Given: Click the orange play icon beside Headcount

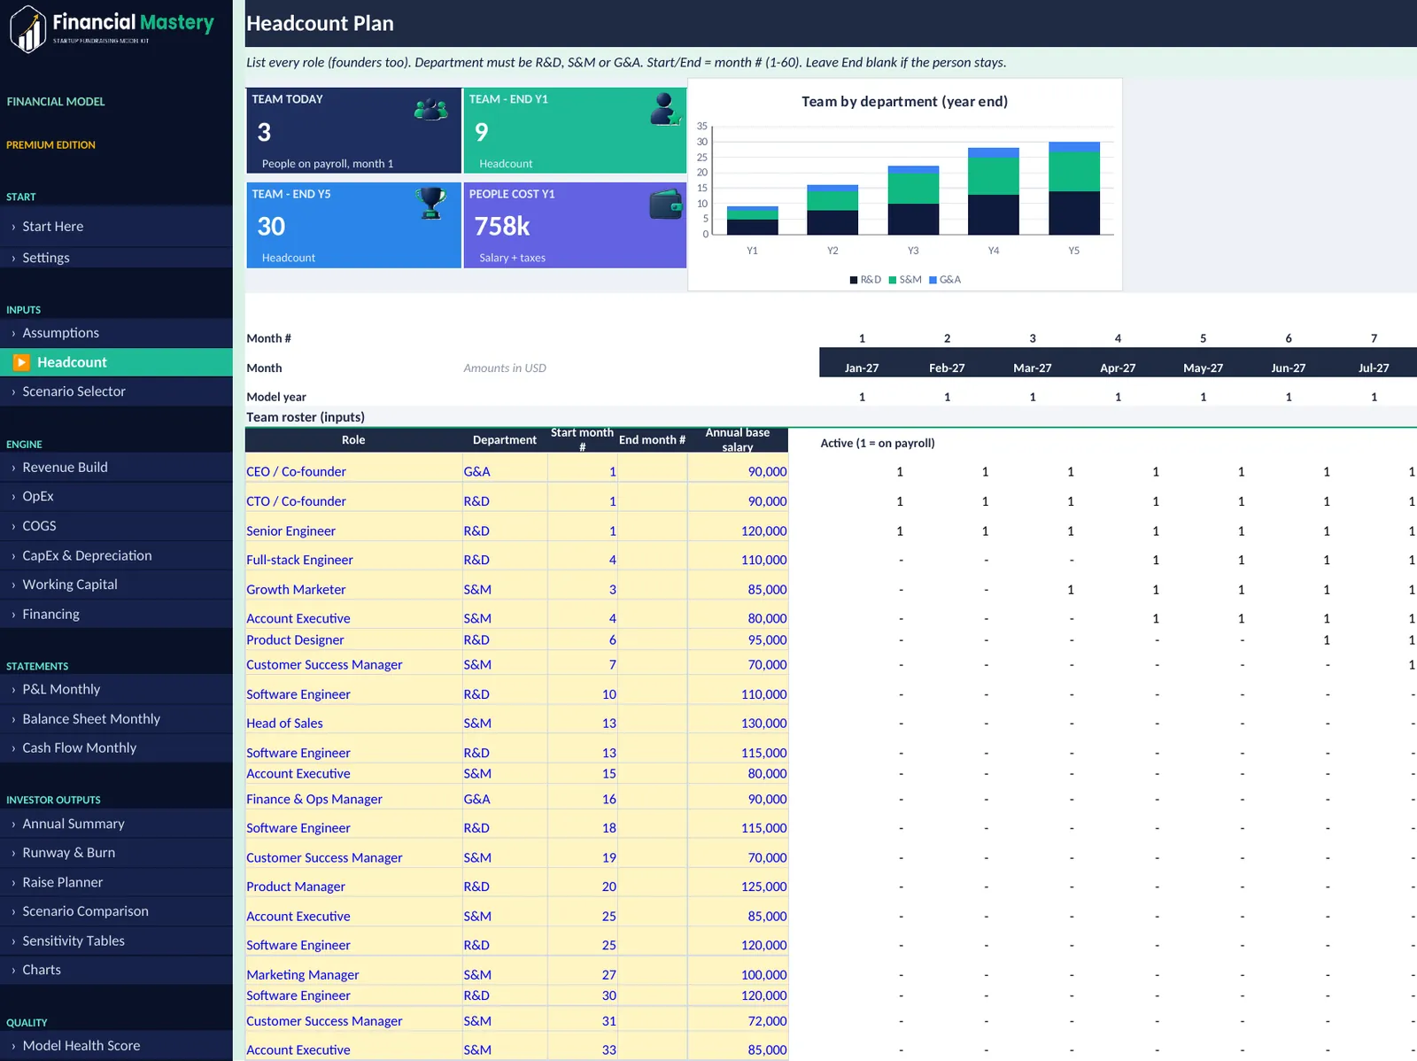Looking at the screenshot, I should click(x=21, y=362).
